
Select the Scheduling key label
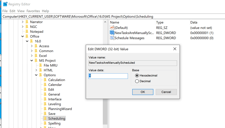coord(57,118)
